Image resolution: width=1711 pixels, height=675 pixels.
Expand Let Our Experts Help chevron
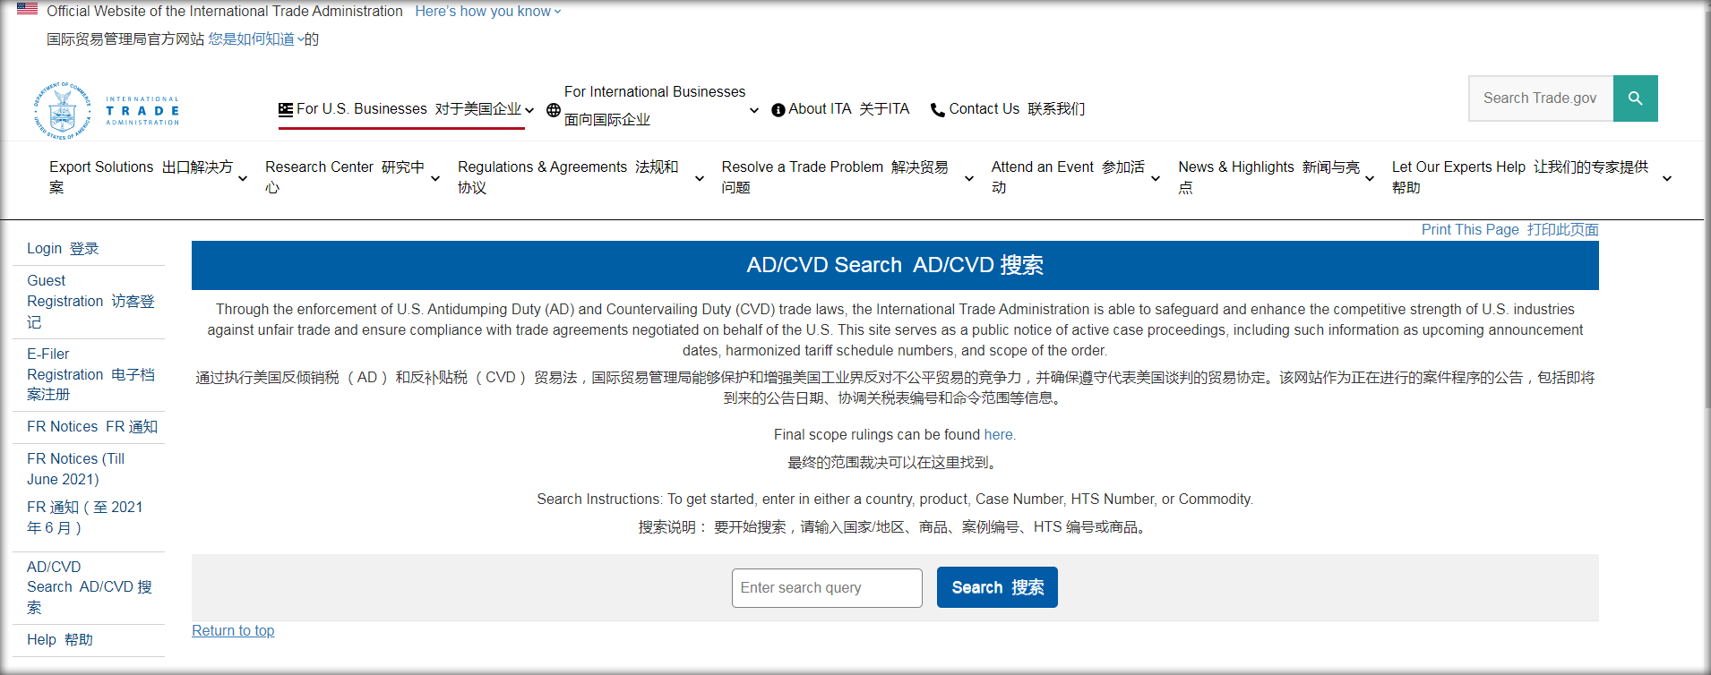coord(1667,178)
